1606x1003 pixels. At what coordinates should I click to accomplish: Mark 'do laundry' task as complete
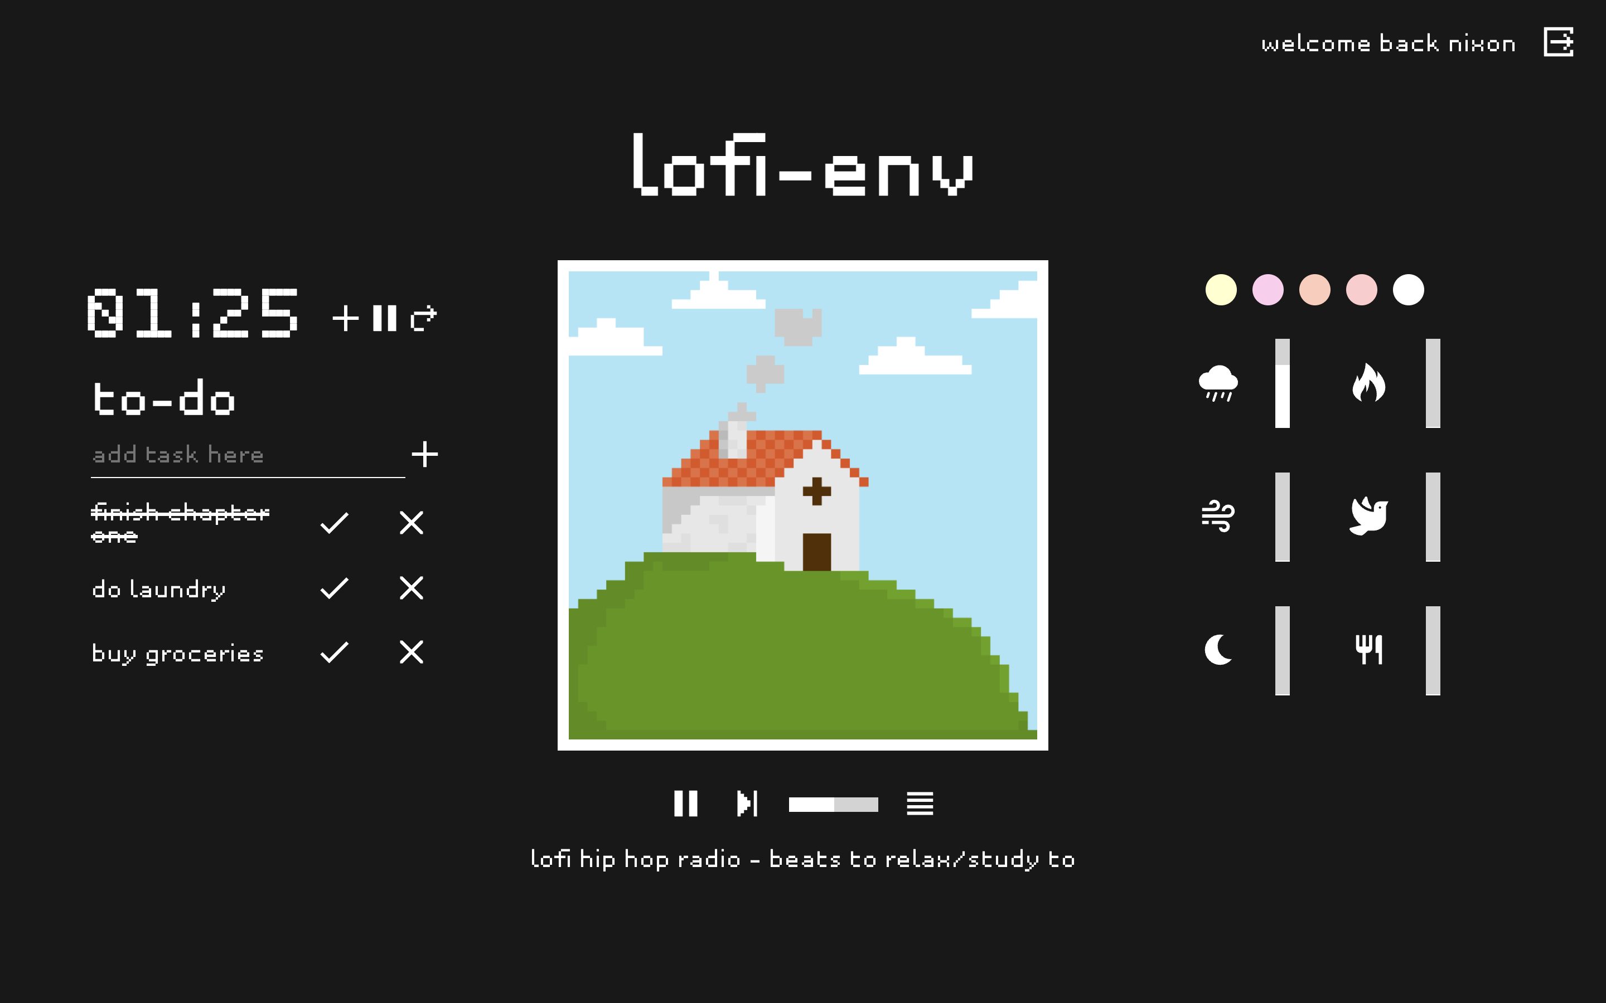coord(333,590)
